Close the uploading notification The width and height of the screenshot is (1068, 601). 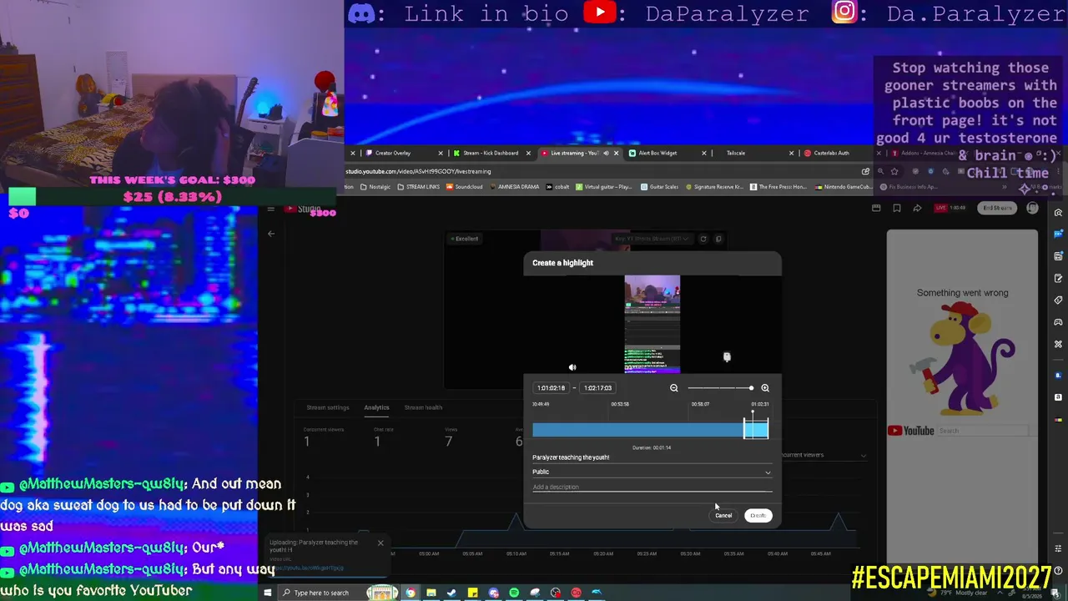pyautogui.click(x=380, y=543)
